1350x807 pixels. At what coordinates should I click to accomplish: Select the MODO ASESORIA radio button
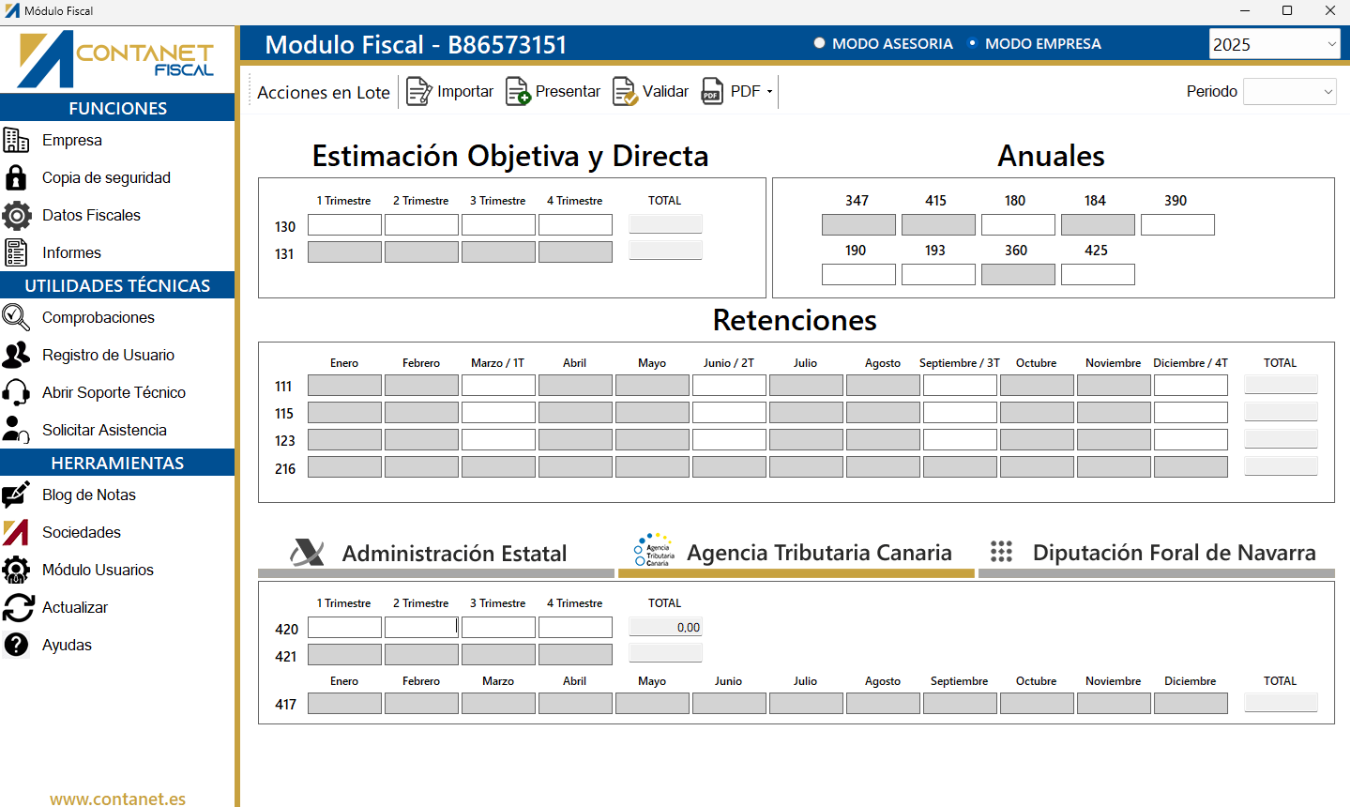click(819, 43)
